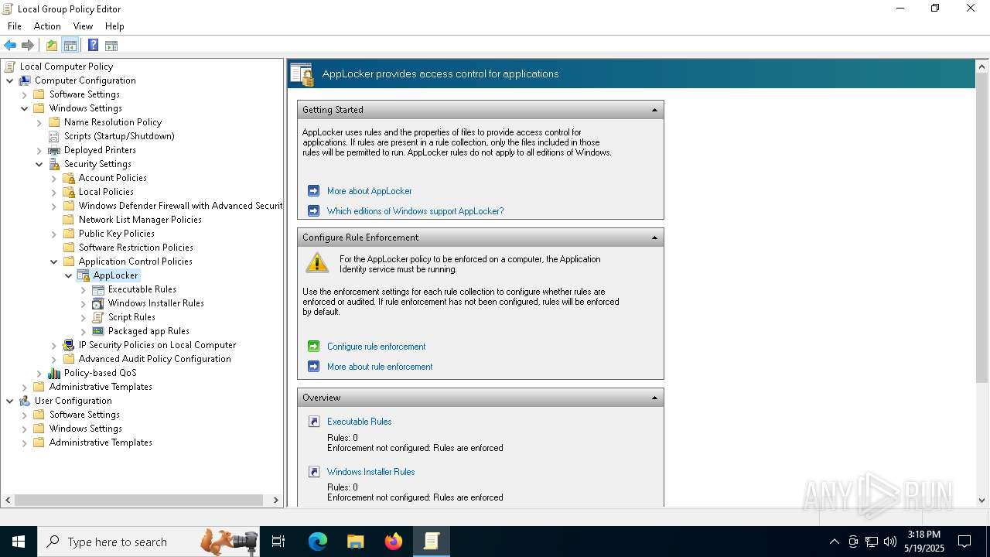990x557 pixels.
Task: Open the Windows Installer Rules overview link
Action: [x=370, y=472]
